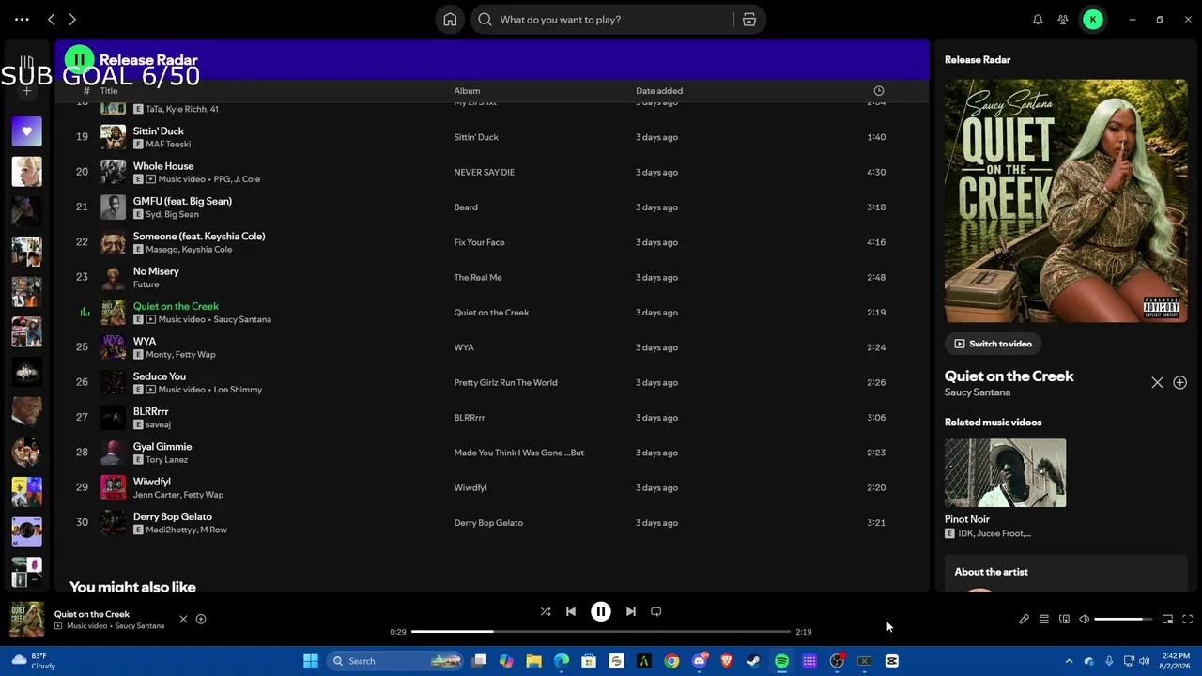This screenshot has height=676, width=1202.
Task: Click the 'Seduce You' track title
Action: [x=160, y=376]
